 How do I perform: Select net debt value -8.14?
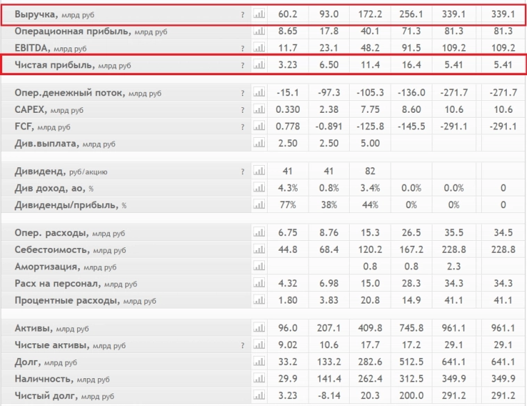coord(329,396)
